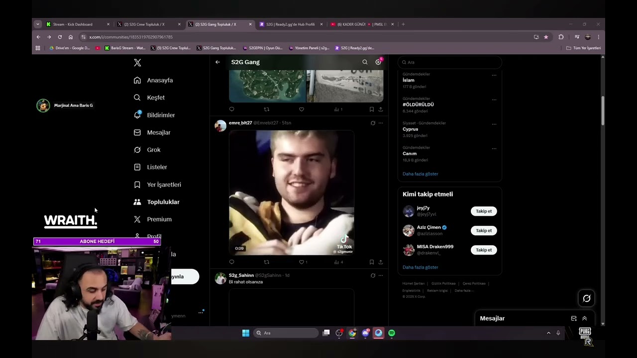Launch Spotify from the taskbar
Viewport: 637px width, 358px height.
(x=392, y=333)
